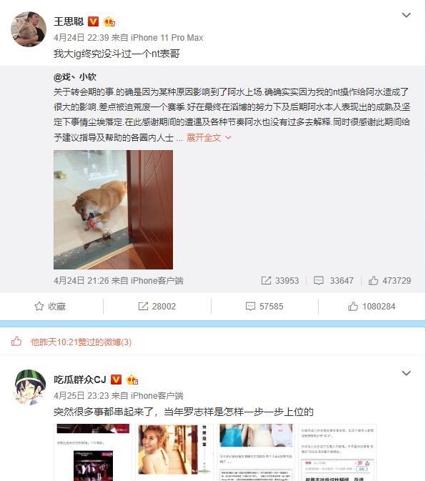Viewport: 426px width, 481px height.
Task: Open comments with 57585 count
Action: [264, 306]
